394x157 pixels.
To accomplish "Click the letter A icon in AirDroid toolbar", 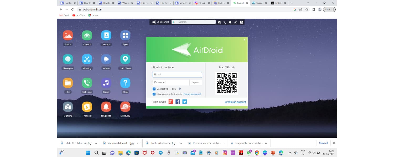I will pyautogui.click(x=242, y=22).
